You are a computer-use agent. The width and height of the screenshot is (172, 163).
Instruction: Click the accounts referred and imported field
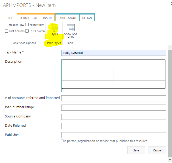pos(114,98)
